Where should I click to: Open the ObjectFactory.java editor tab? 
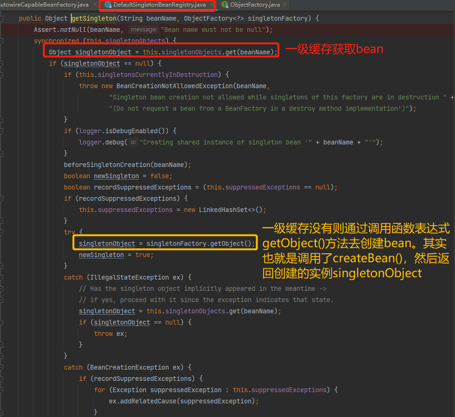pos(255,5)
